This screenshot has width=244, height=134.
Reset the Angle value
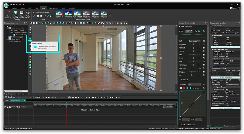204,31
